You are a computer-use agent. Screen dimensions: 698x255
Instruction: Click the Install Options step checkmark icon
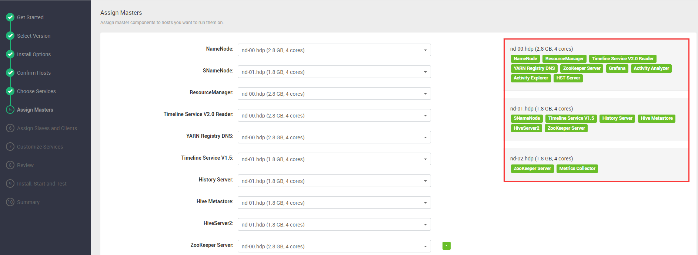coord(10,54)
